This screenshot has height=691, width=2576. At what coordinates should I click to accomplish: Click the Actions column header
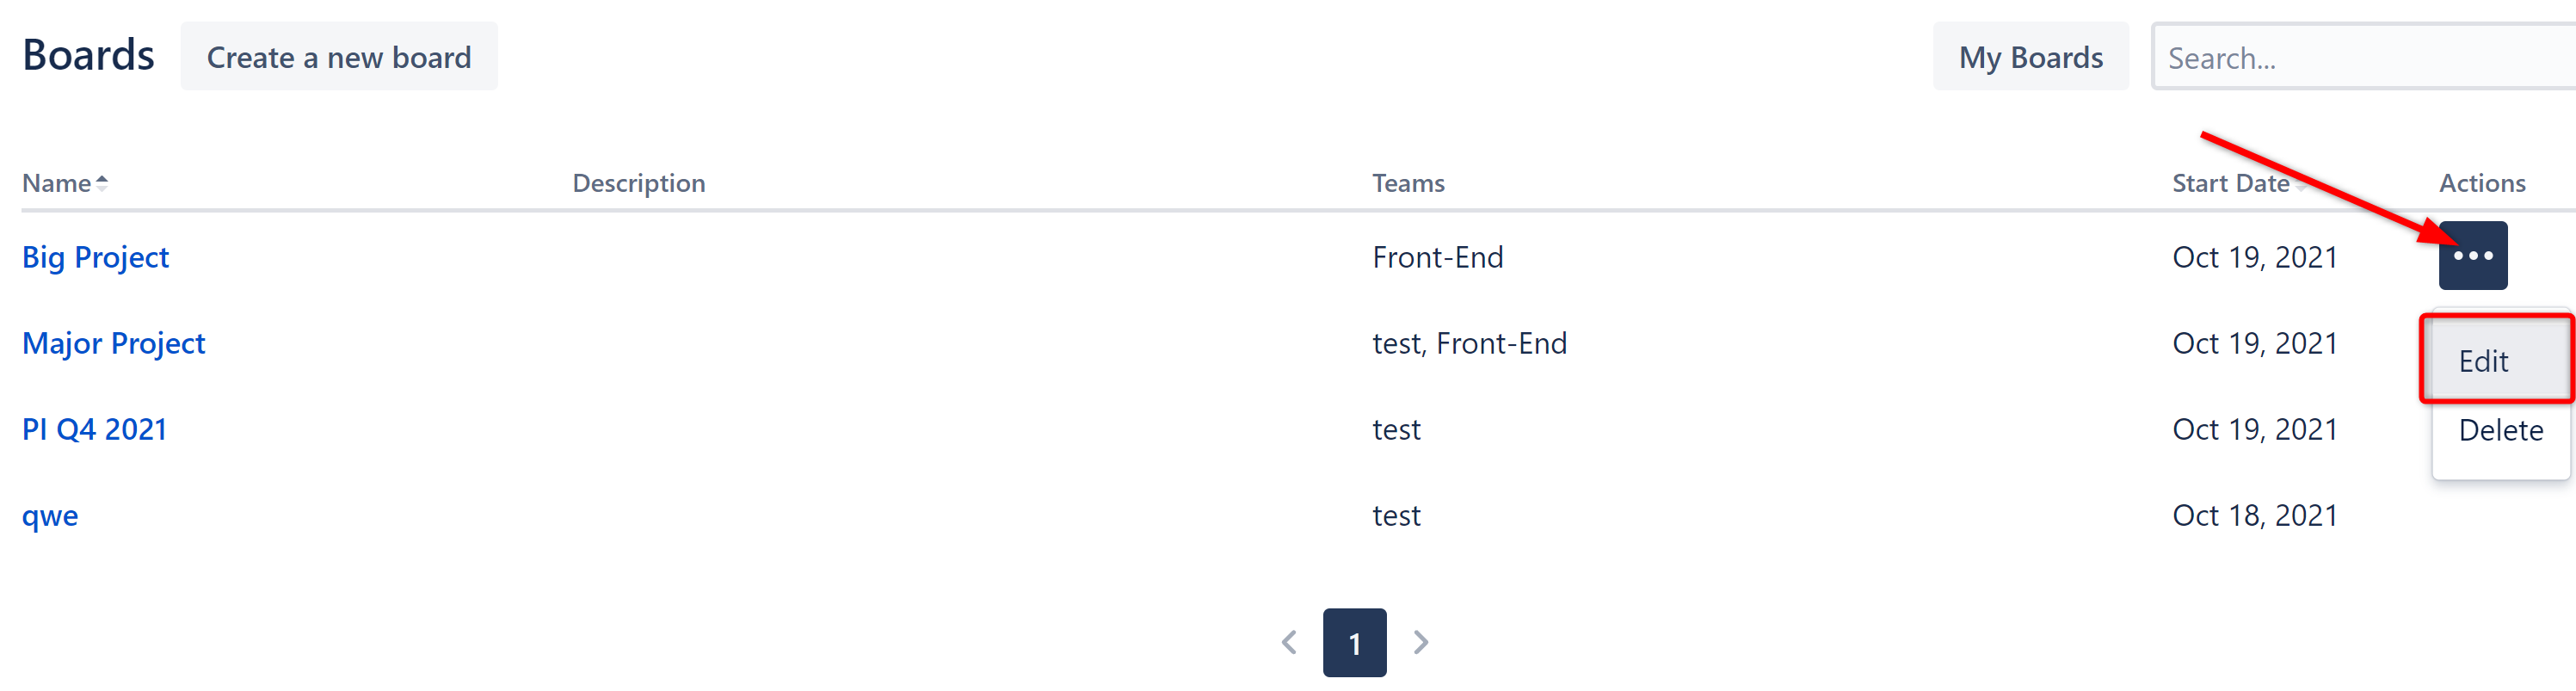click(2482, 184)
